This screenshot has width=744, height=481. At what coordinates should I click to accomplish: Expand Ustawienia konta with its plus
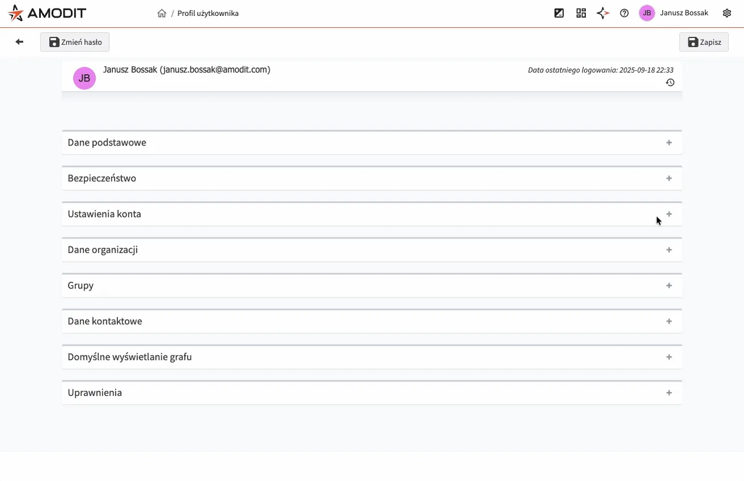pyautogui.click(x=669, y=214)
